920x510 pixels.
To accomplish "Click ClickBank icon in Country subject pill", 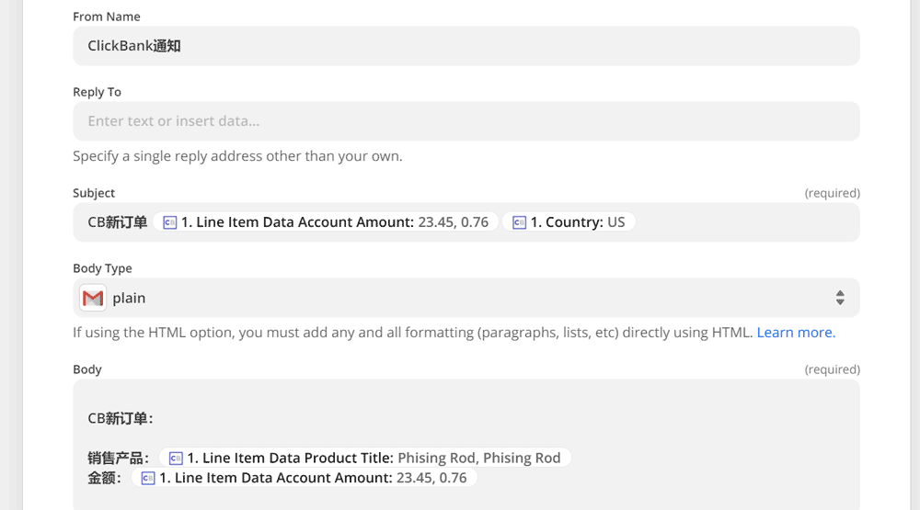I will click(x=519, y=222).
